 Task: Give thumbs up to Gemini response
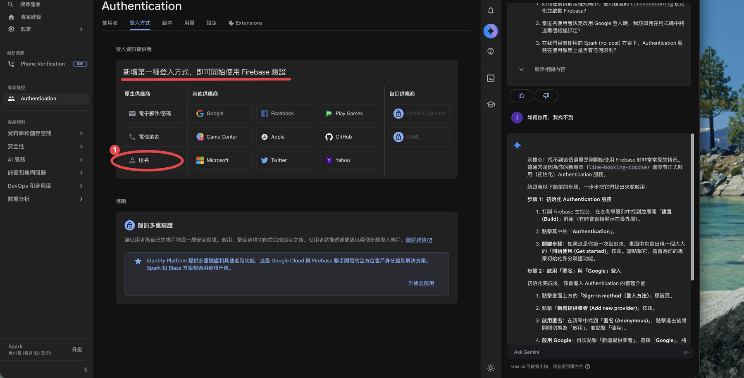(x=521, y=96)
